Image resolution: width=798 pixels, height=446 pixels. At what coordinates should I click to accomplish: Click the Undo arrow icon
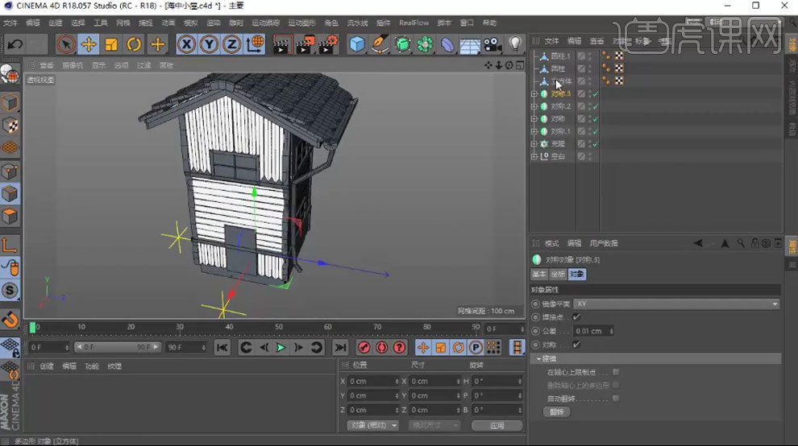pyautogui.click(x=15, y=44)
